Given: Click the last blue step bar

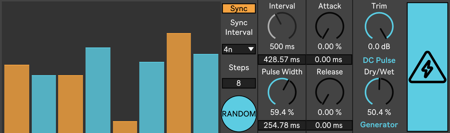Looking at the screenshot, I should (206, 93).
